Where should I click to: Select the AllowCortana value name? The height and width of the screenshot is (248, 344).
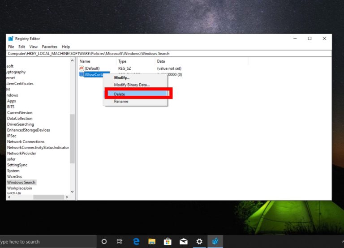pos(94,75)
